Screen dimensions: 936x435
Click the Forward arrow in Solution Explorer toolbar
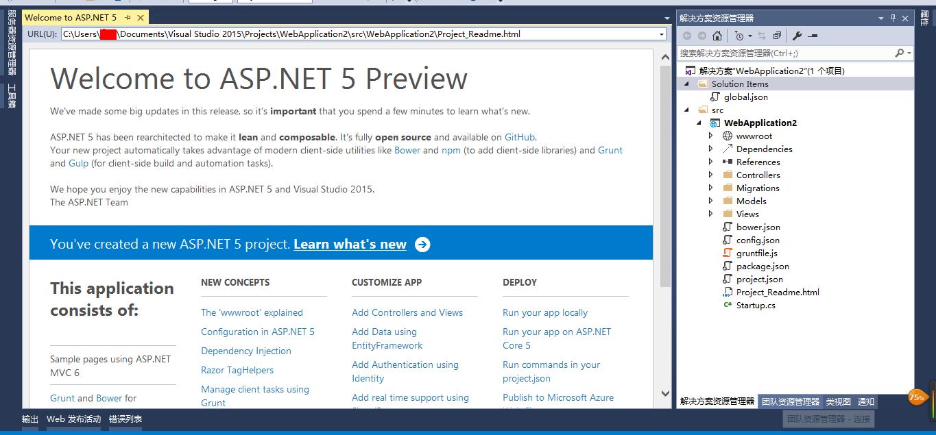pyautogui.click(x=701, y=36)
